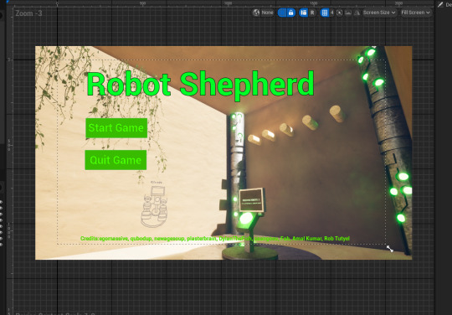Screen dimensions: 452x315
Task: Click the localization preview globe icon
Action: [256, 13]
